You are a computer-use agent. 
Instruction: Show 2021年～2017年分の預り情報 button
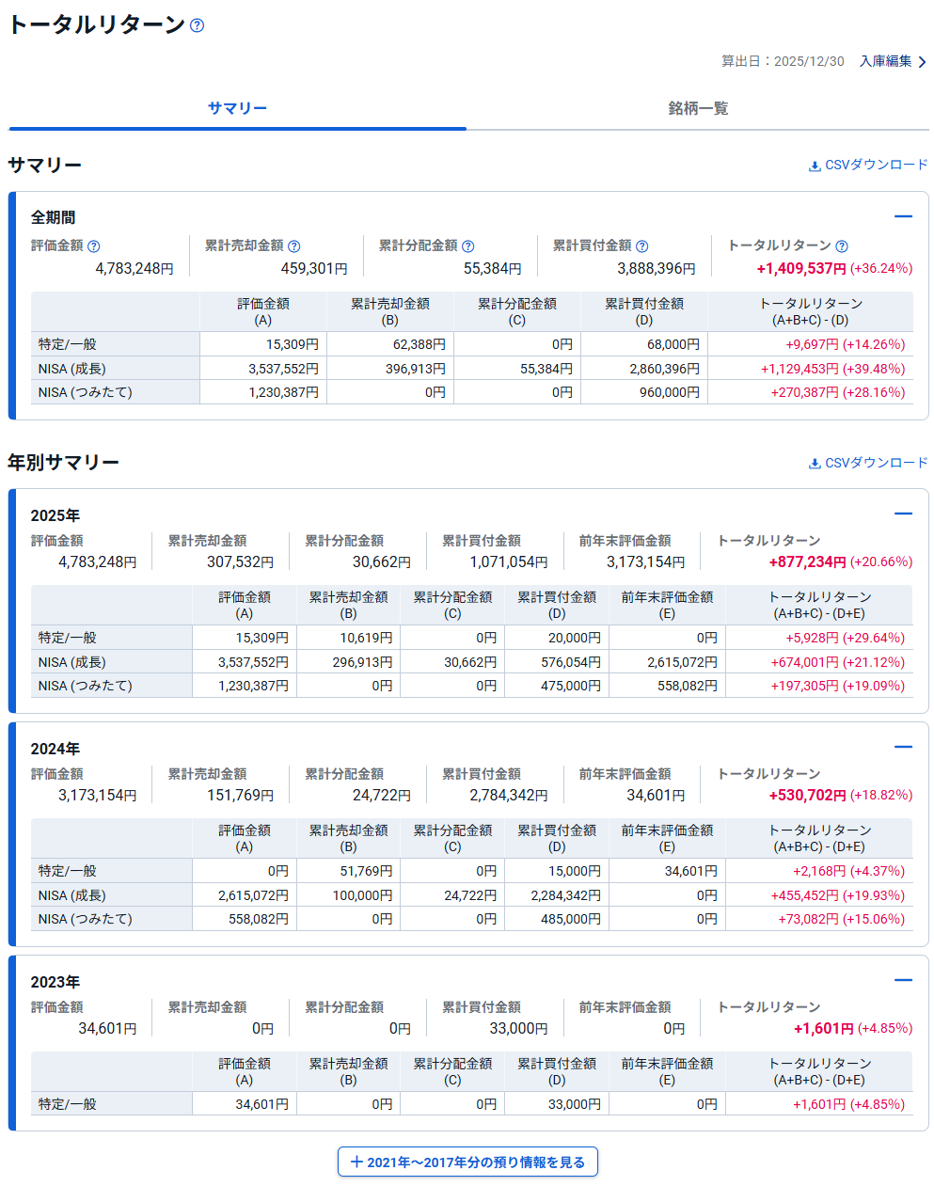coord(467,1162)
